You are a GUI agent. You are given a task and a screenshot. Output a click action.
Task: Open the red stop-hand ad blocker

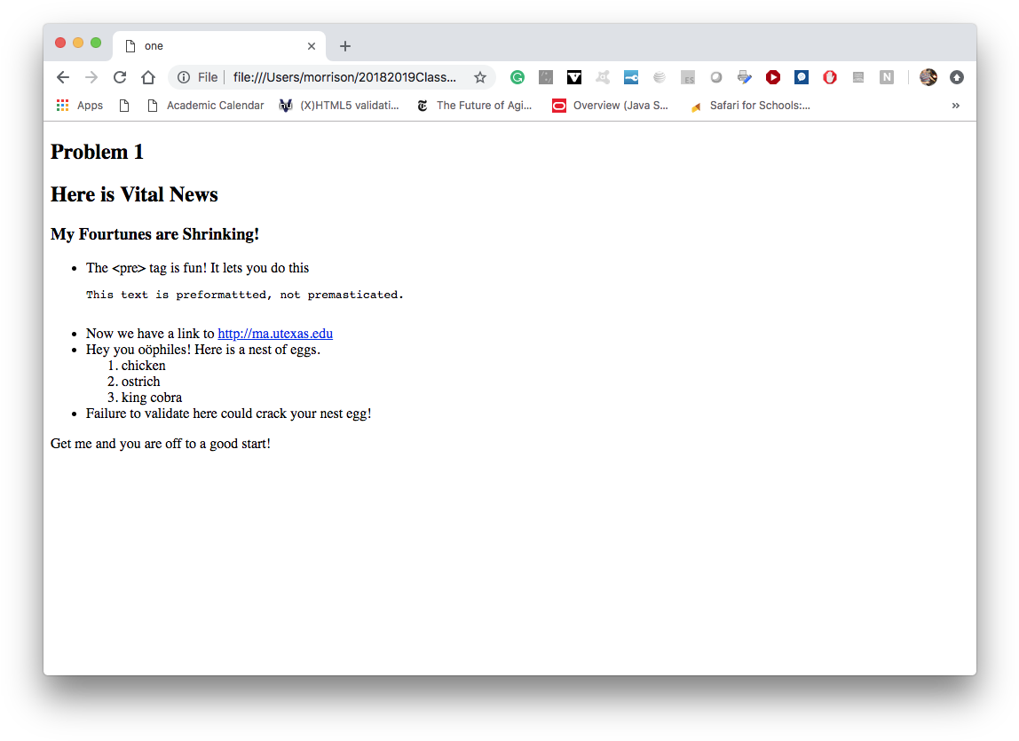pyautogui.click(x=830, y=77)
